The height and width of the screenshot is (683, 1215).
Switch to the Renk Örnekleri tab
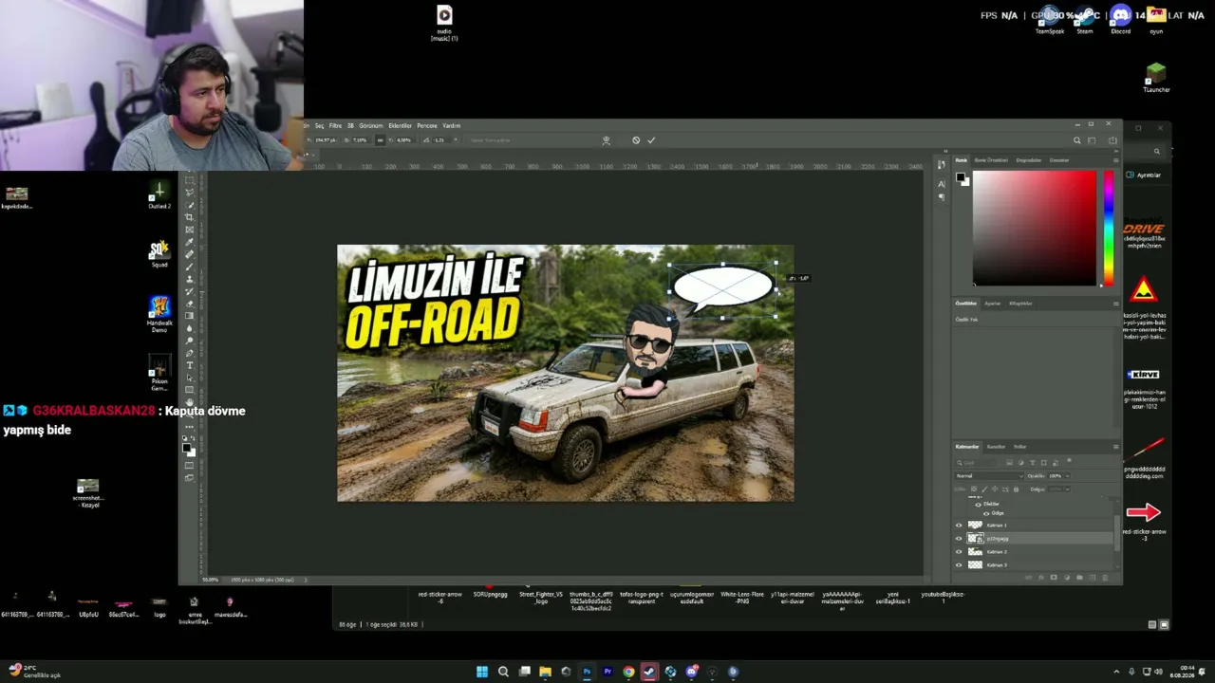coord(991,160)
